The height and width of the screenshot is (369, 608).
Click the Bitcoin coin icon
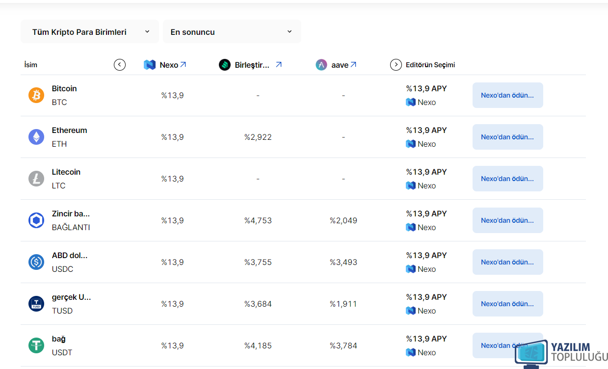(36, 95)
